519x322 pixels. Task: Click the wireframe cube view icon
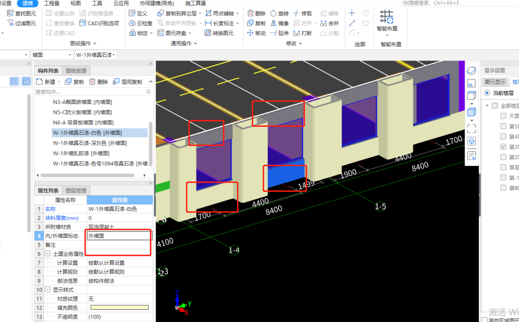471,95
